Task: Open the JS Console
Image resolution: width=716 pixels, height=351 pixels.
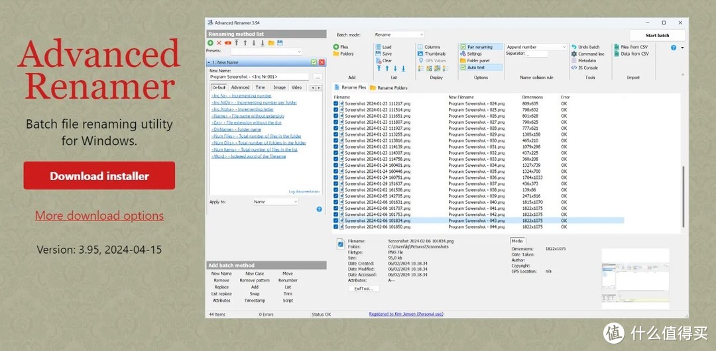Action: (x=585, y=68)
